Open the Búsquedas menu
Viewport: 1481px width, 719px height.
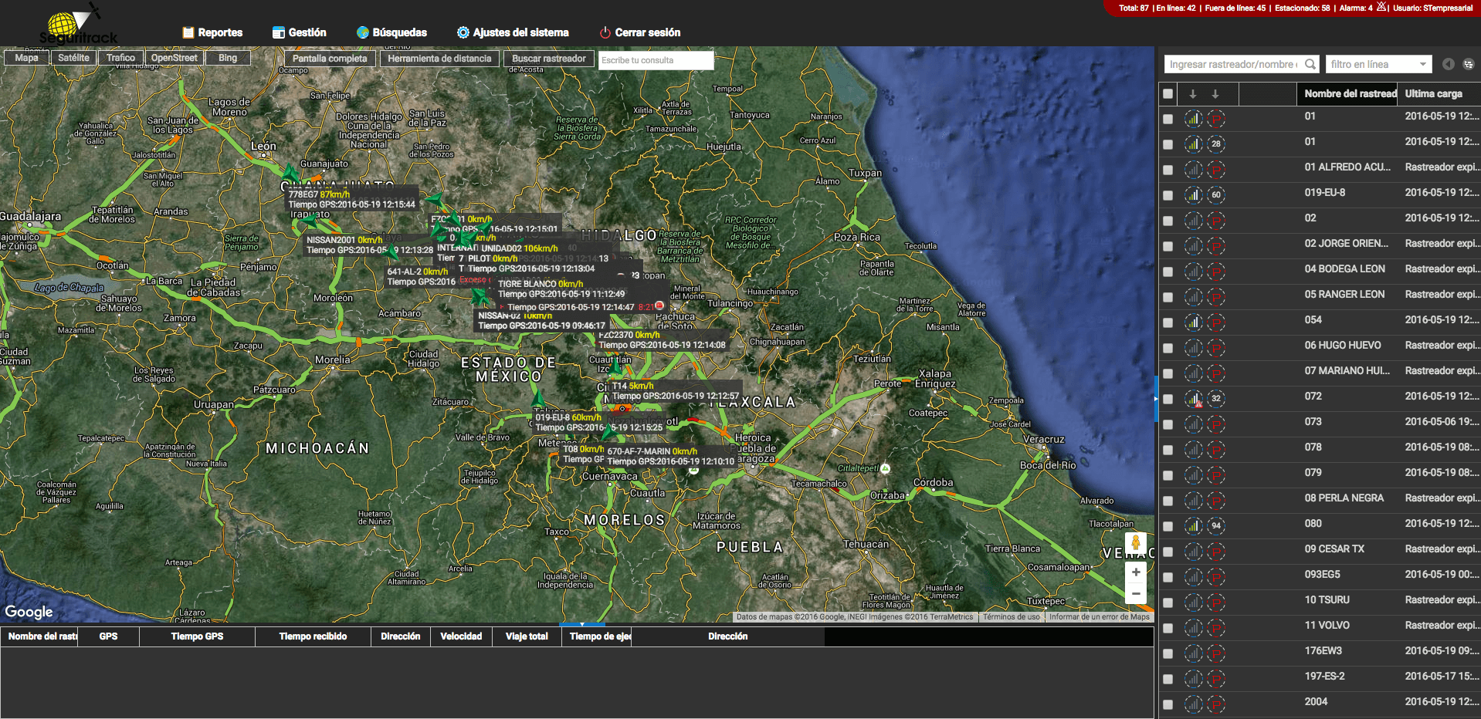coord(391,32)
